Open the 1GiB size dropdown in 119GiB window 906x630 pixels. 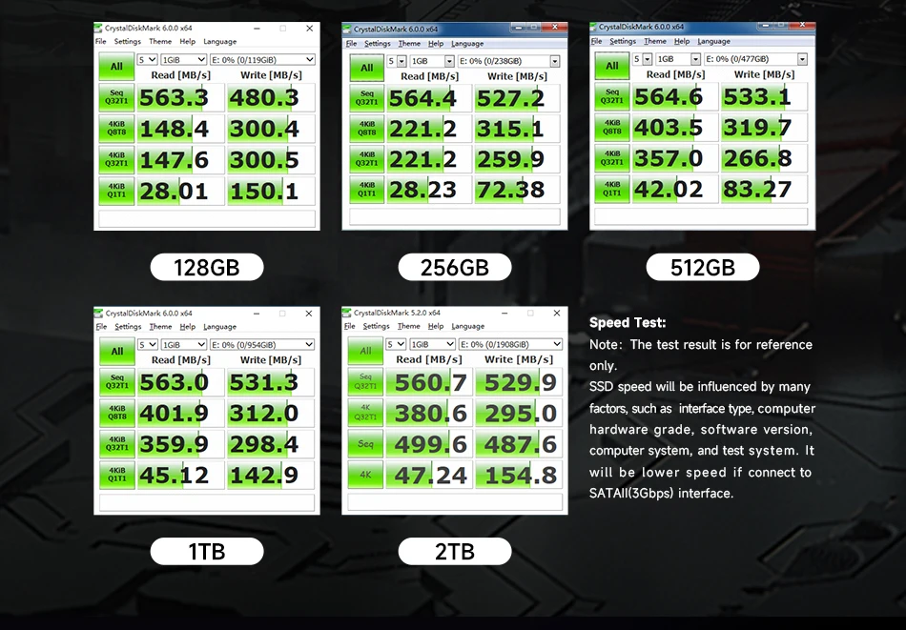point(183,59)
